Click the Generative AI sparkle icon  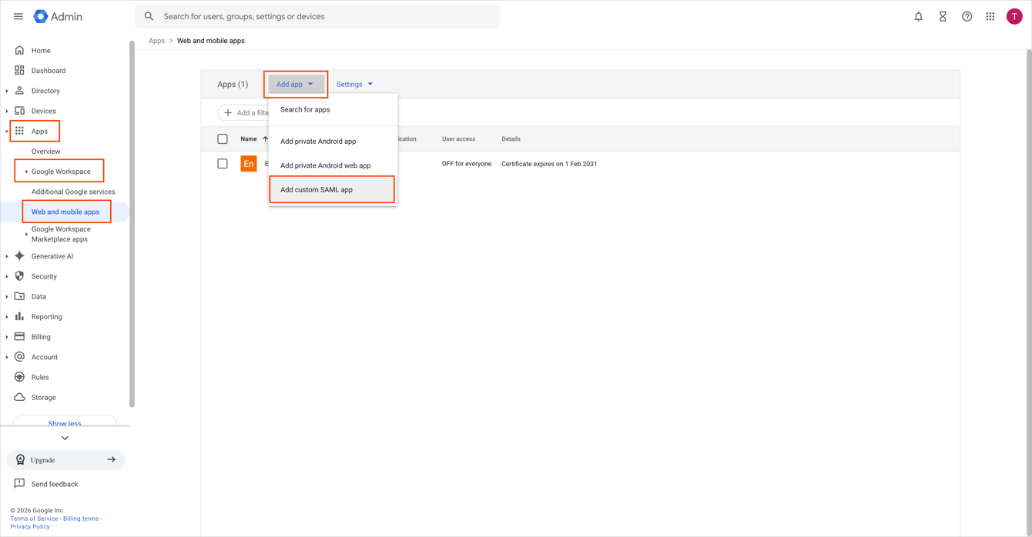tap(20, 256)
